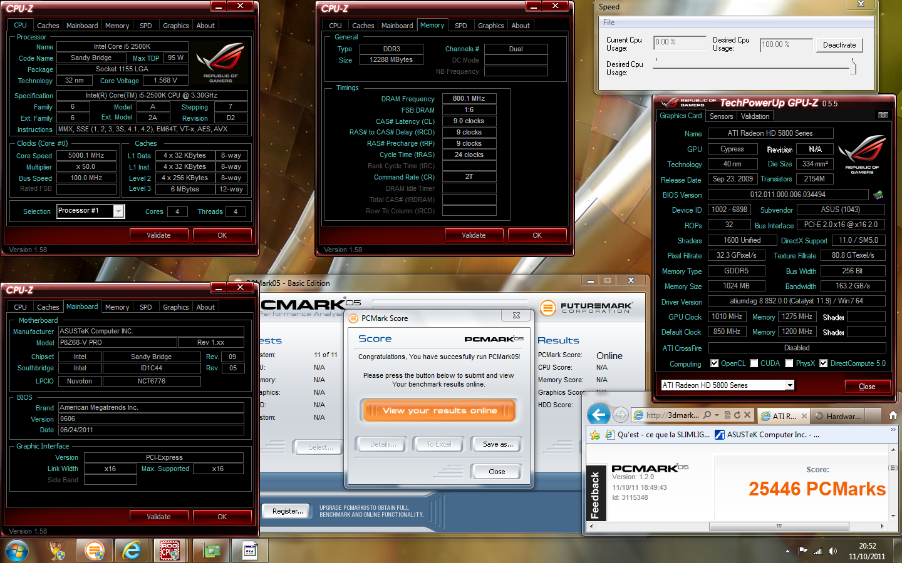Open the ATI Radeon HD 5800 Series dropdown
Screen dimensions: 902x563
point(790,385)
